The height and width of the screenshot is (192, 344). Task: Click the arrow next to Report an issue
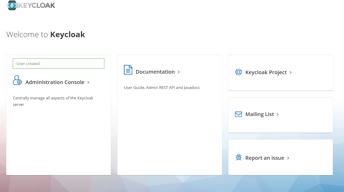pos(288,158)
